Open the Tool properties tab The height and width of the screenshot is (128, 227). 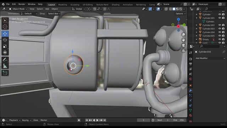click(x=190, y=53)
